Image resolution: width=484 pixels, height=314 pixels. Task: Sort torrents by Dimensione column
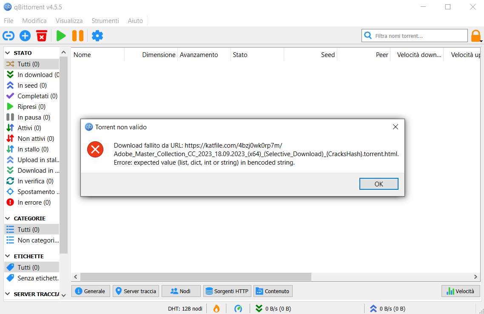pyautogui.click(x=151, y=55)
